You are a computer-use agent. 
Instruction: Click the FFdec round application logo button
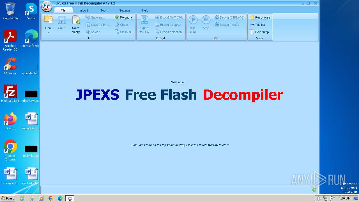pos(47,6)
